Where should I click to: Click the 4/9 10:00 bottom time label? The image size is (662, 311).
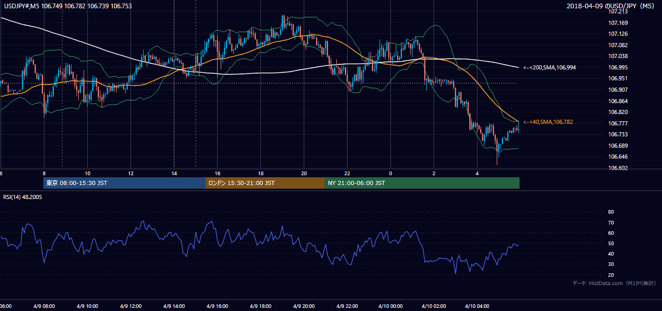click(88, 306)
